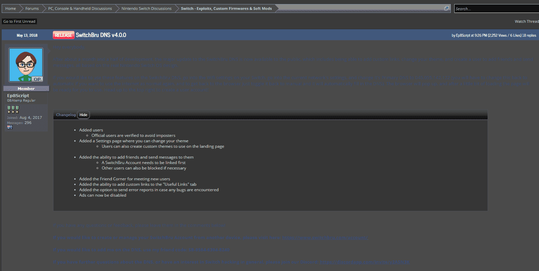Open Switch - Exploits, Custom Firmwares breadcrumb
Screen dimensions: 539x271
click(x=226, y=8)
